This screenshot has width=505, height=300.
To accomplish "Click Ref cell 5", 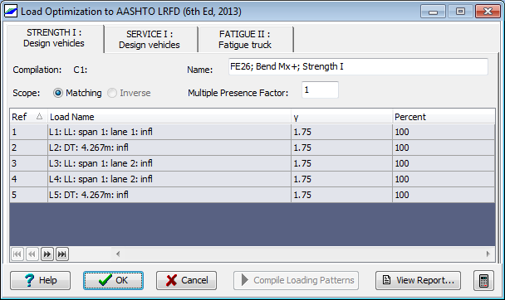I will pos(29,195).
